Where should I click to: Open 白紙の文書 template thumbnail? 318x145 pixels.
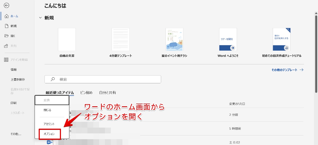point(67,40)
